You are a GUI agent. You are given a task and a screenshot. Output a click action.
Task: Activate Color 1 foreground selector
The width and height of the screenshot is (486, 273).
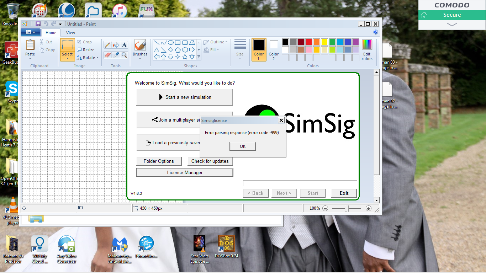tap(259, 49)
